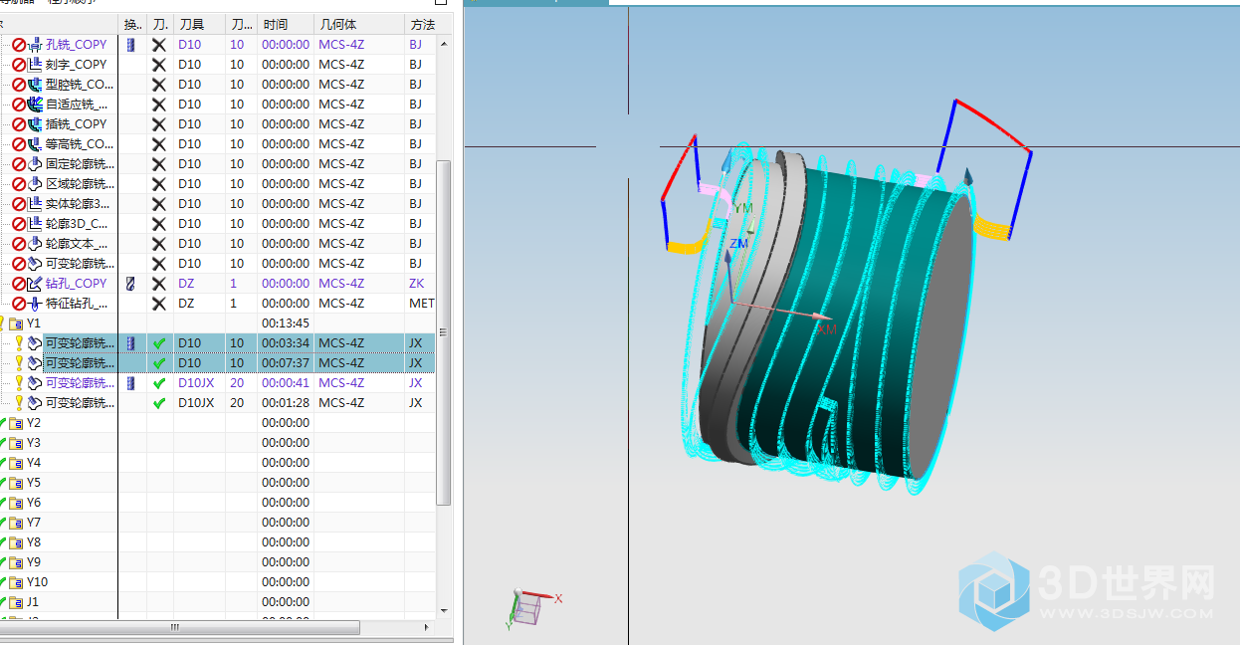This screenshot has height=645, width=1240.
Task: Click the view orientation triad in the viewport corner
Action: coord(535,608)
